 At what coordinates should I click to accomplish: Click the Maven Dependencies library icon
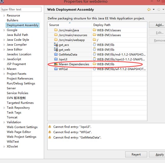pyautogui.click(x=56, y=64)
